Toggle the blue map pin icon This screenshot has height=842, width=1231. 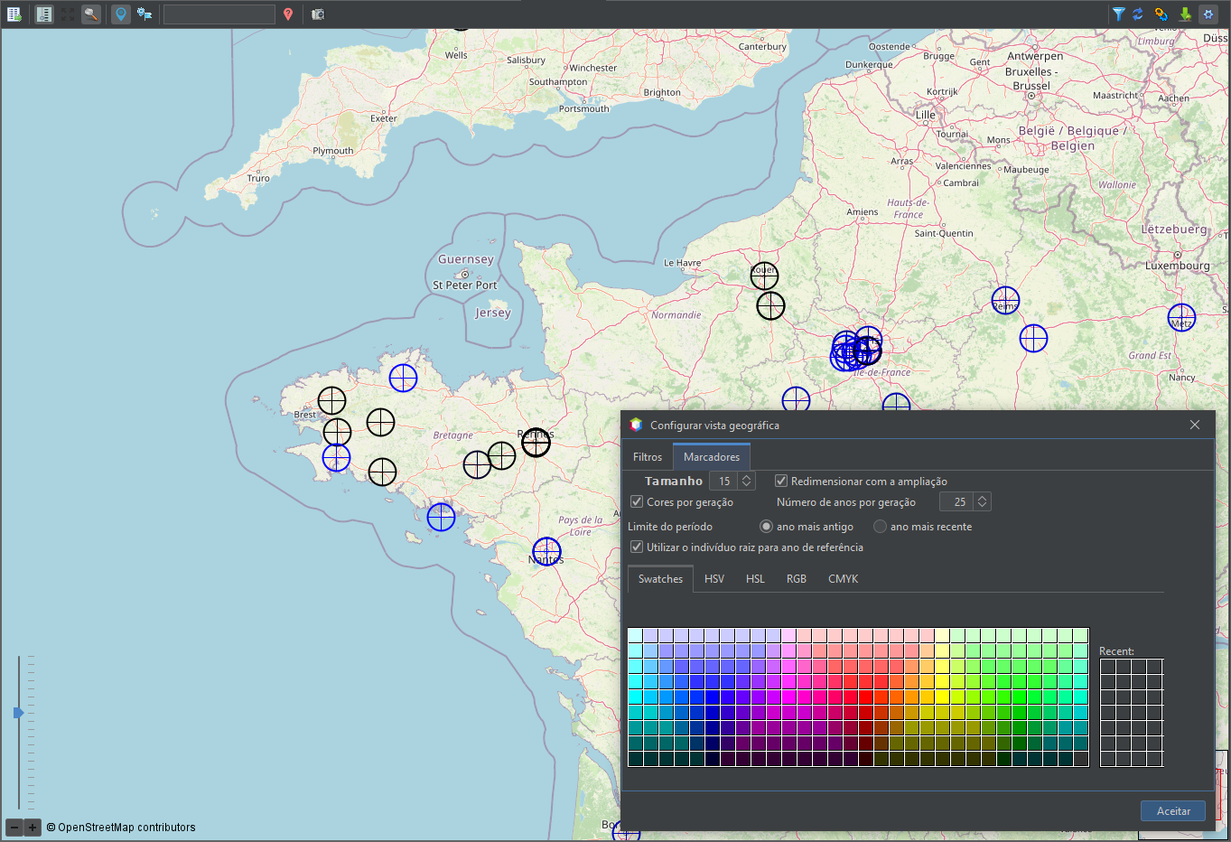[x=121, y=14]
